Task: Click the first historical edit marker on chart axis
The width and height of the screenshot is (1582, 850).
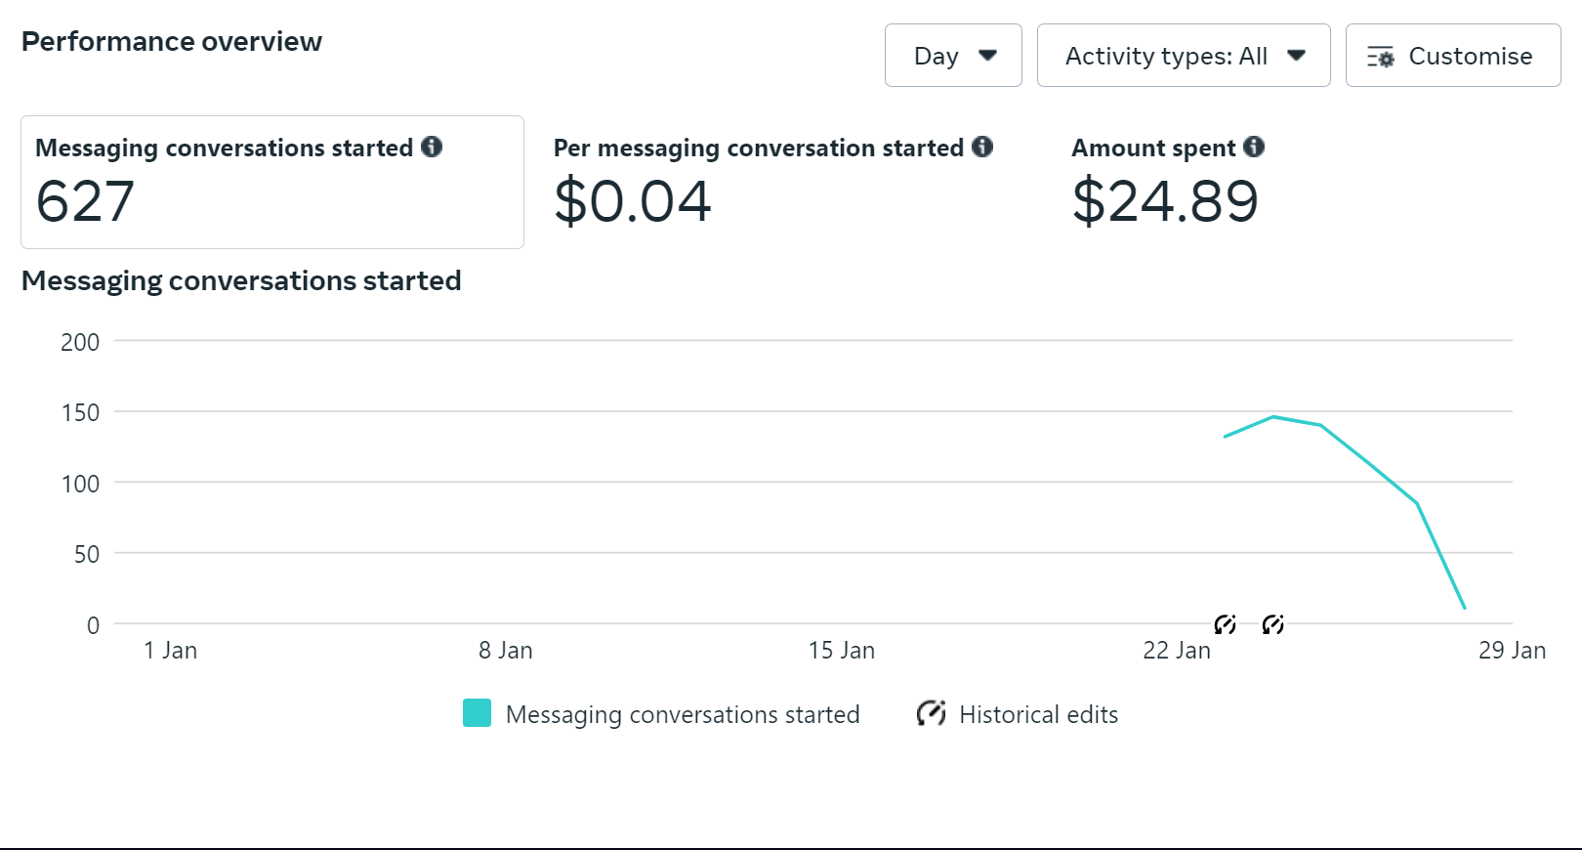Action: 1225,624
